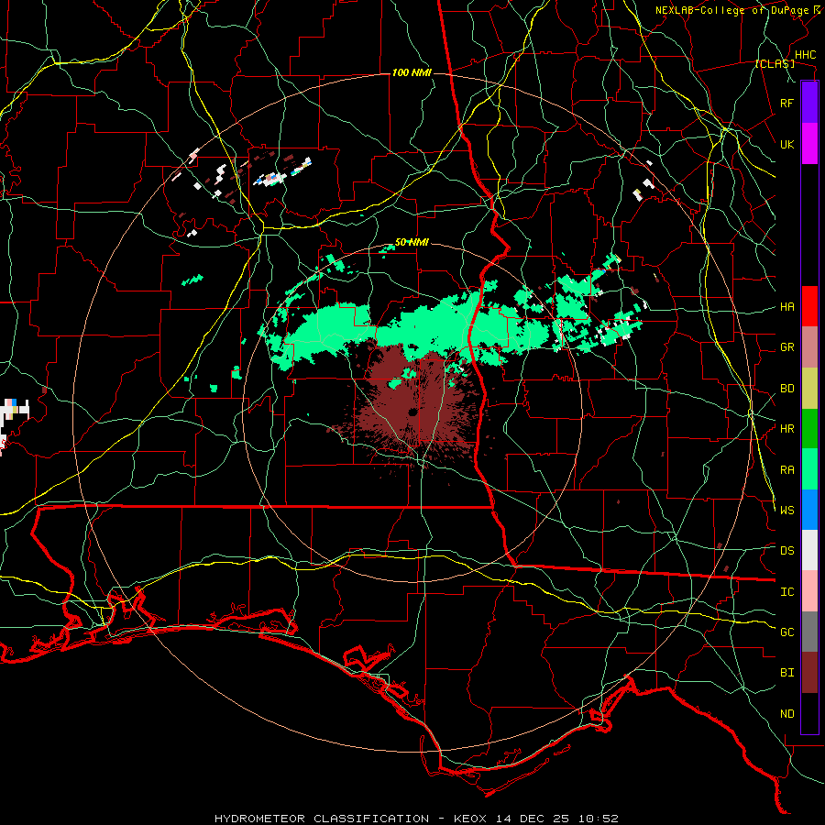This screenshot has height=825, width=825.
Task: Click the 100 NMI range ring label
Action: click(412, 72)
